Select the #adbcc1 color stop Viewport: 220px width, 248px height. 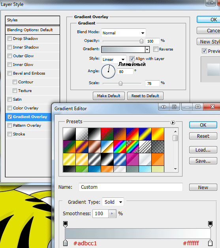[65, 243]
